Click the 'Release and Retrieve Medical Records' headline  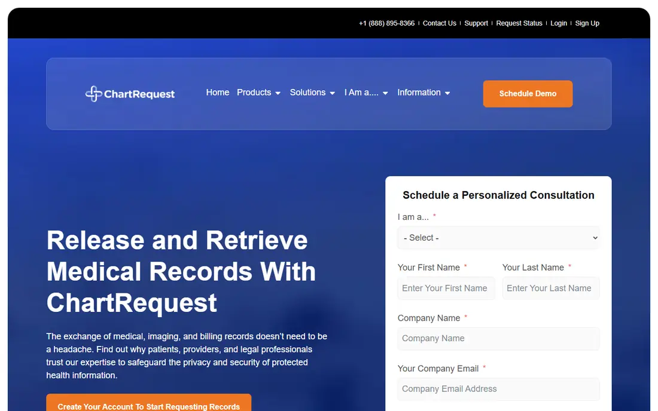pos(181,271)
